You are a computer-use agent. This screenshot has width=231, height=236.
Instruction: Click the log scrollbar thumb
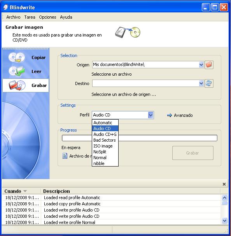225,203
